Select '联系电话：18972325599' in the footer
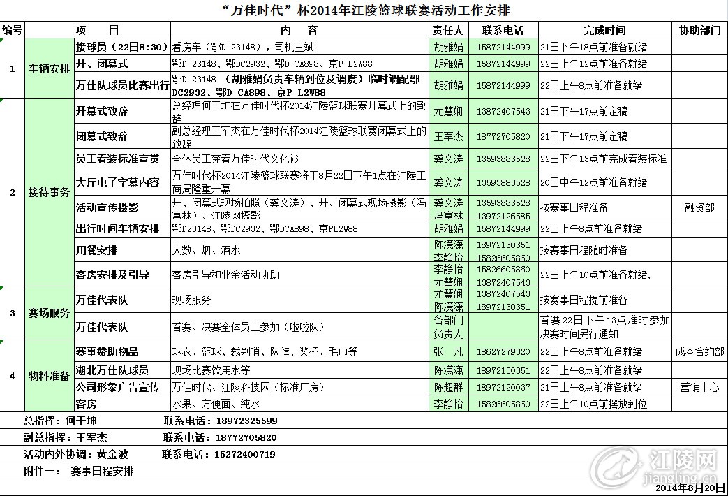The width and height of the screenshot is (728, 496). [x=221, y=421]
